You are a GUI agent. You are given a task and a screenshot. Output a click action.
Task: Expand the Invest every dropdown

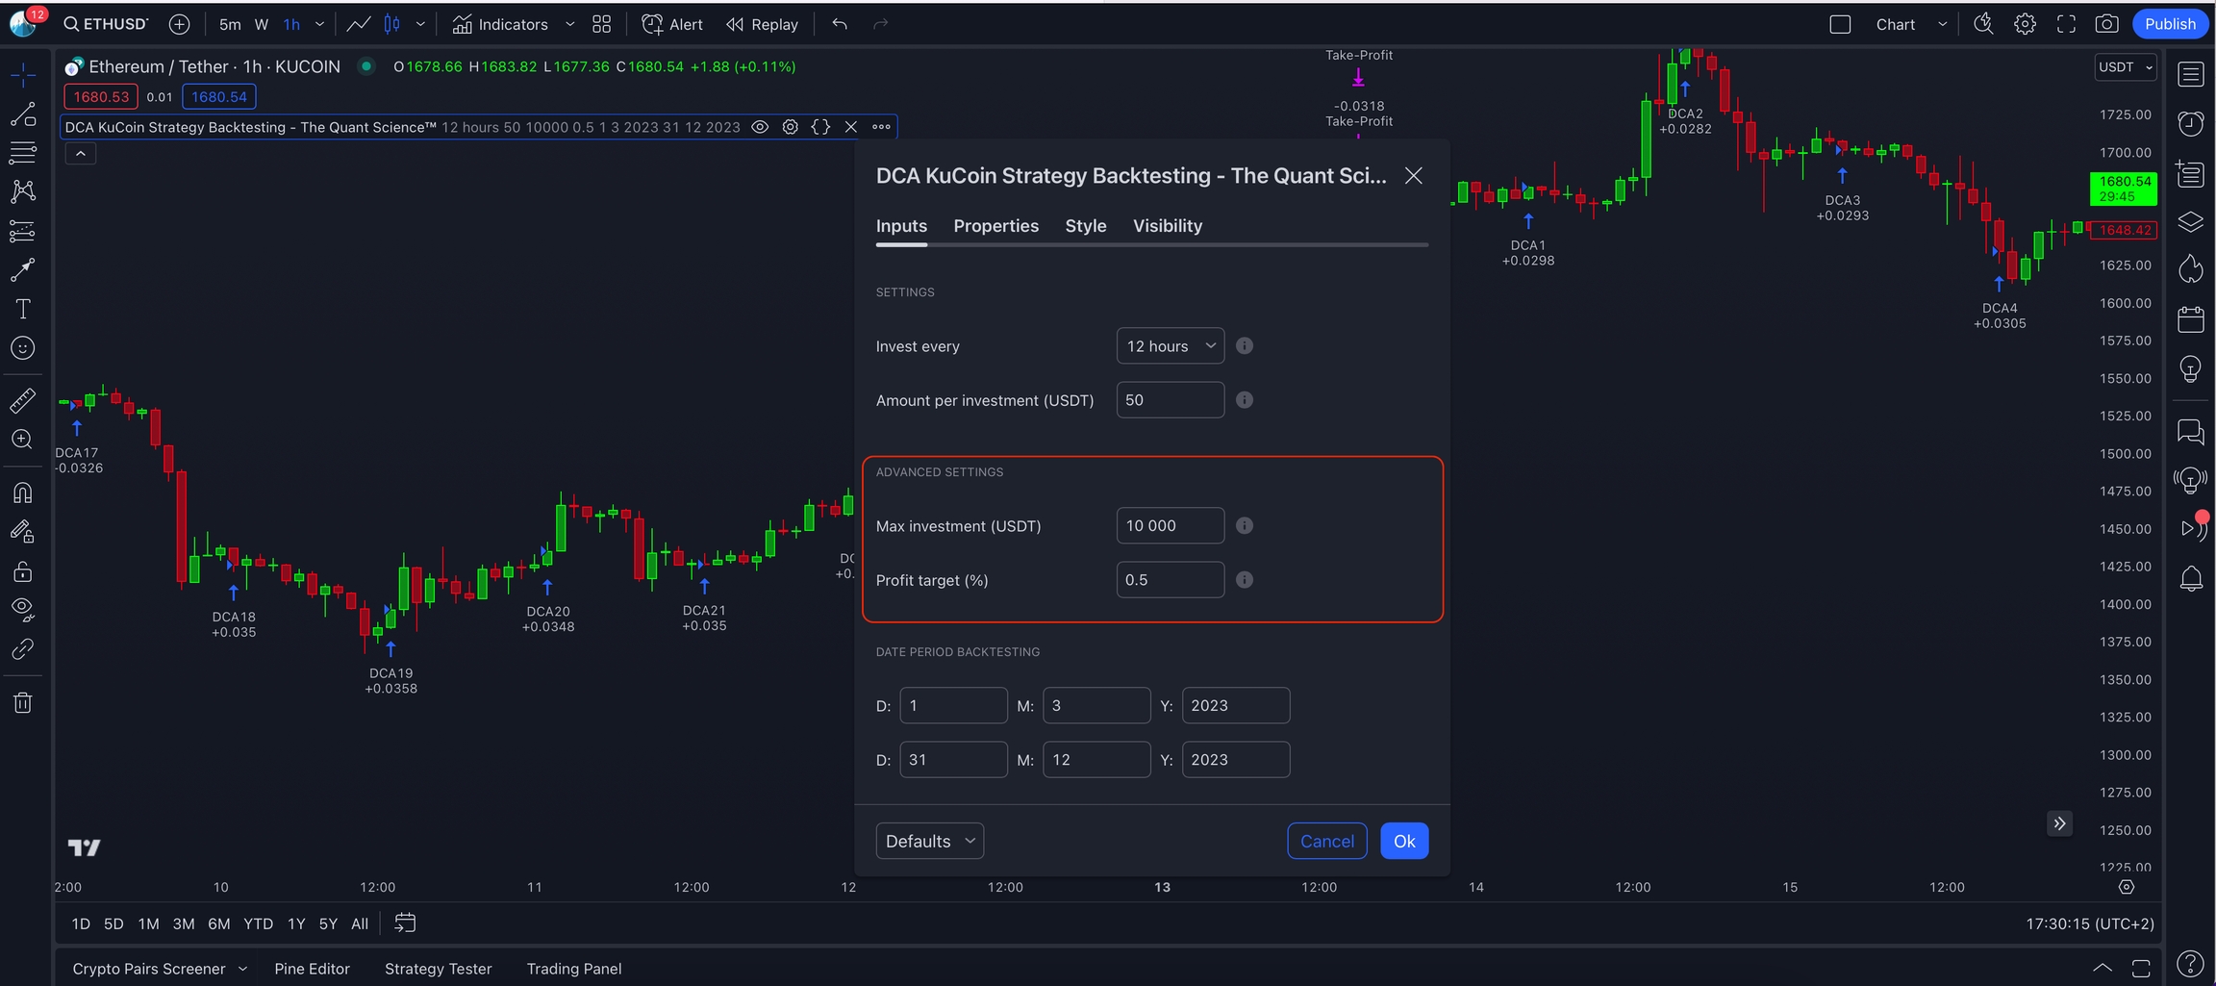point(1170,346)
